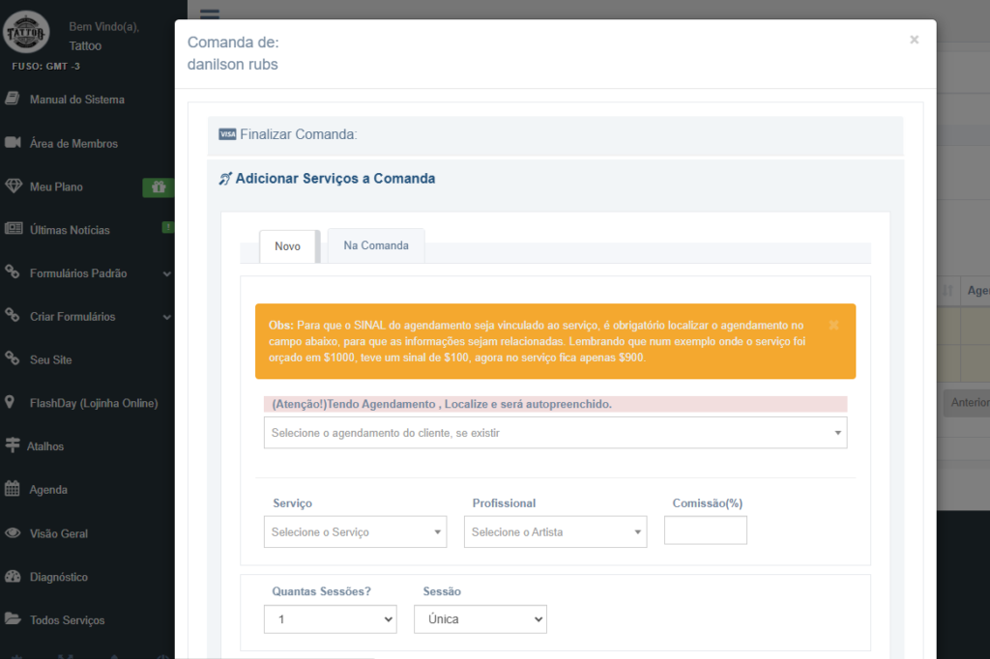
Task: Click the Adicionar Serviços a Comanda heading
Action: (335, 179)
